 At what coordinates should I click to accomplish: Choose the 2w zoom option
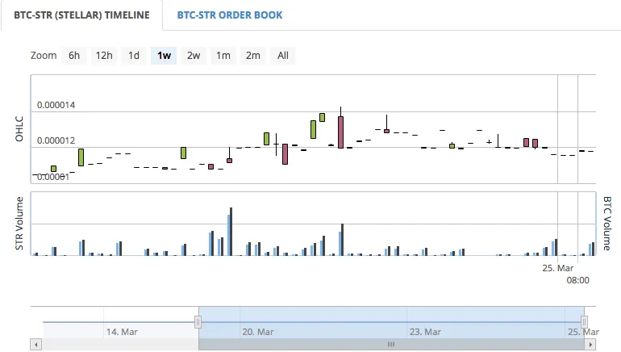pyautogui.click(x=194, y=56)
